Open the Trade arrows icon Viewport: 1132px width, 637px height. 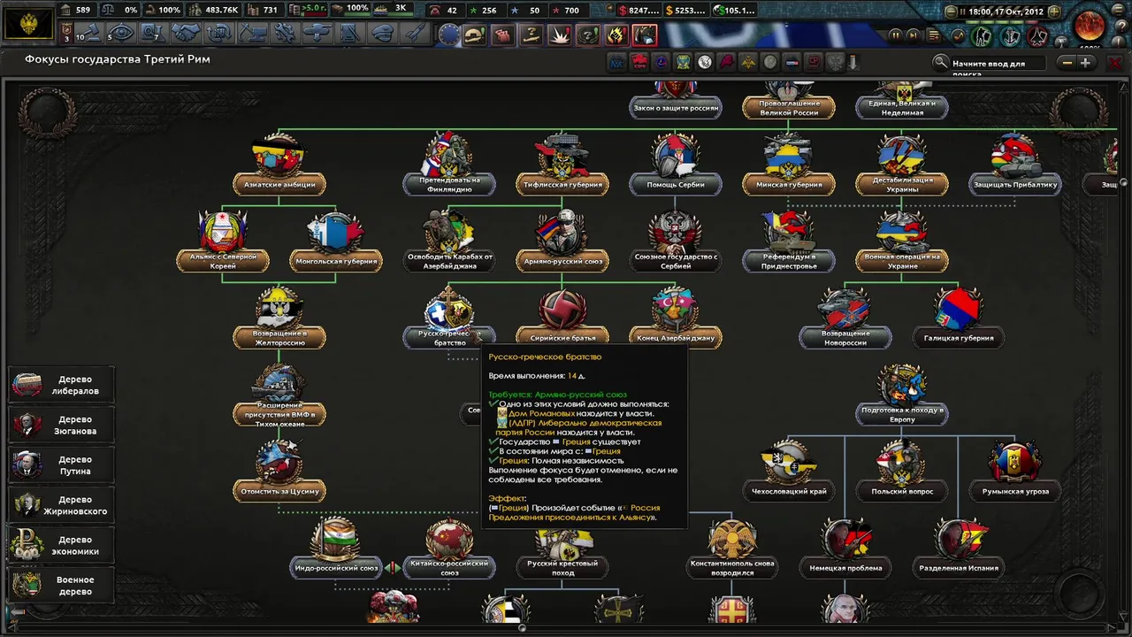pyautogui.click(x=219, y=34)
